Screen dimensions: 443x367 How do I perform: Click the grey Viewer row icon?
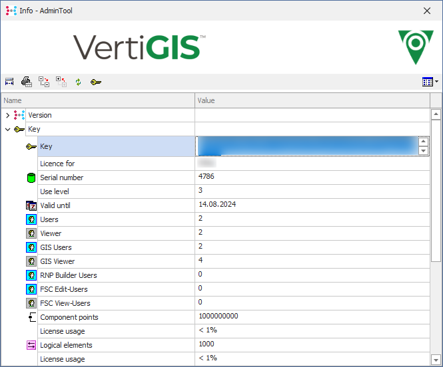tap(31, 233)
